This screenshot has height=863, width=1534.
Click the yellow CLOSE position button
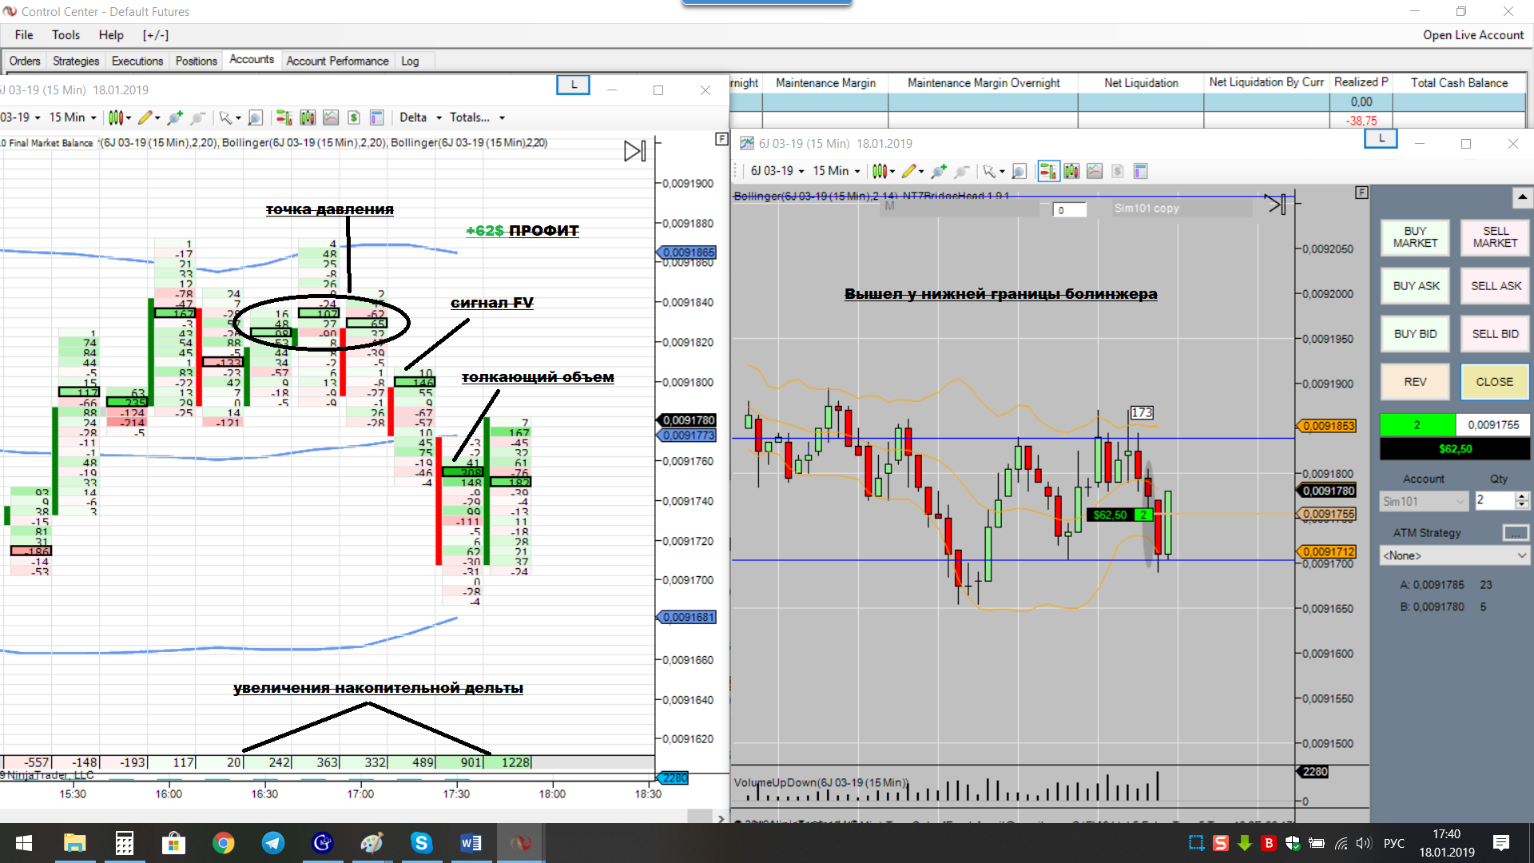tap(1494, 382)
